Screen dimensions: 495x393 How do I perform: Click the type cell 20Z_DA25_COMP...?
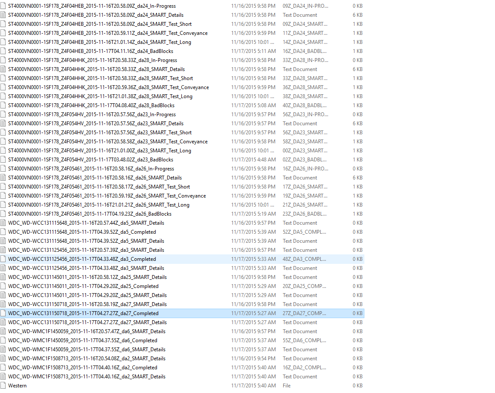pos(304,286)
